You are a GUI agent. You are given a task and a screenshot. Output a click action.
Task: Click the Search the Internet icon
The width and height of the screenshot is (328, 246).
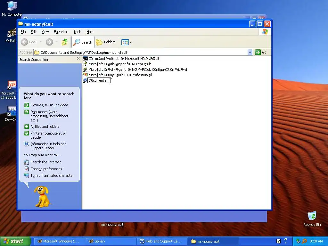point(27,162)
